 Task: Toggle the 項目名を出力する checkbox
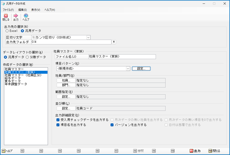(58, 125)
